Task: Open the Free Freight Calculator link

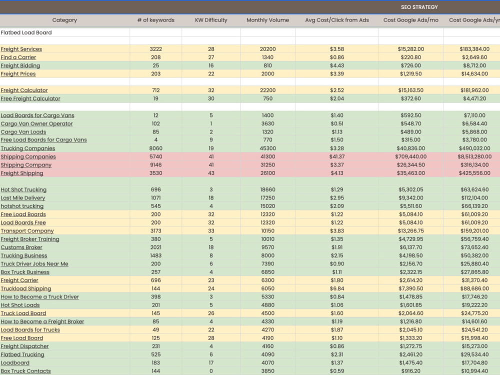Action: click(x=30, y=99)
